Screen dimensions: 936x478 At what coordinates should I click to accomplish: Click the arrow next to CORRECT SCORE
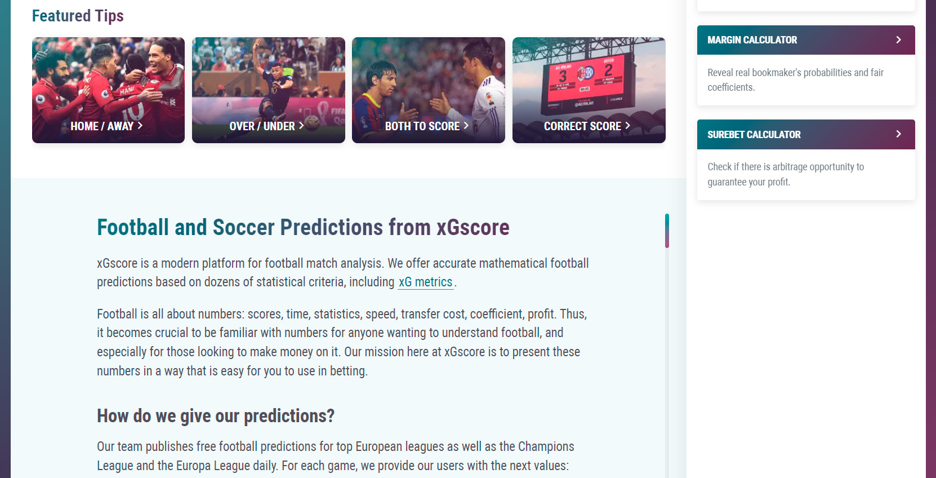point(627,126)
